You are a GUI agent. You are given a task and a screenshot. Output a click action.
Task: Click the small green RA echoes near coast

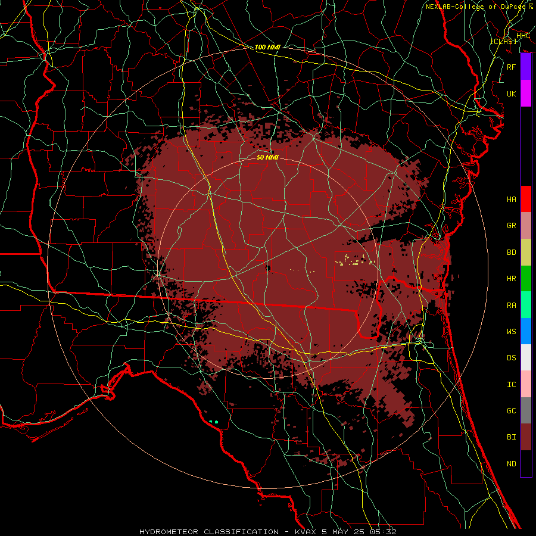click(214, 422)
